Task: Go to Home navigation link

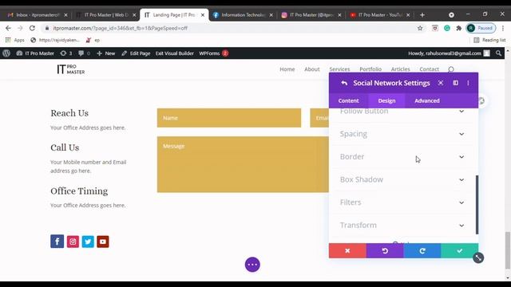Action: (x=287, y=69)
